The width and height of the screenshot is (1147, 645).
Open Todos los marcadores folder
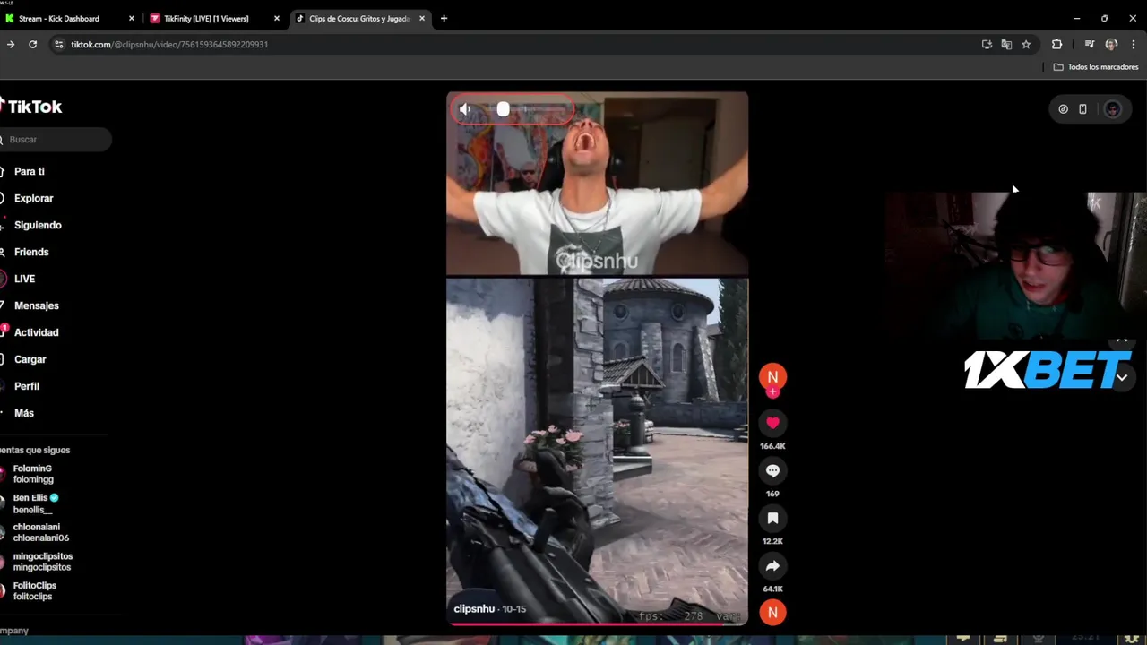click(x=1095, y=67)
